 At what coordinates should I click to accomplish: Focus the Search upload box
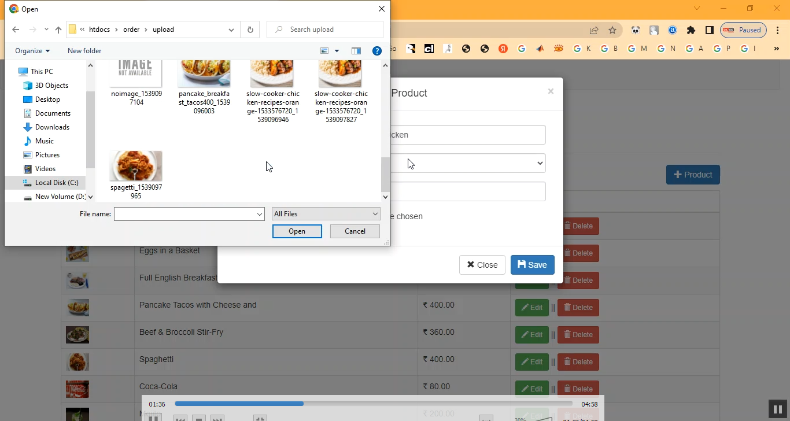tap(325, 29)
